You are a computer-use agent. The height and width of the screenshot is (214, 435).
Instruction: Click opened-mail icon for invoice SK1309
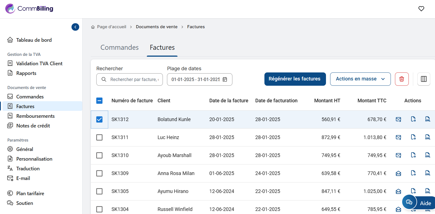398,173
